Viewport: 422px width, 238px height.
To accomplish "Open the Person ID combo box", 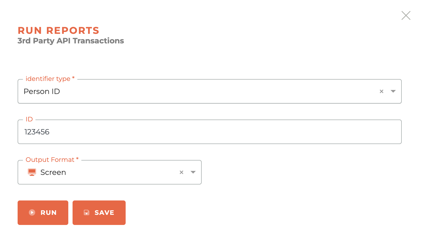I will [210, 91].
